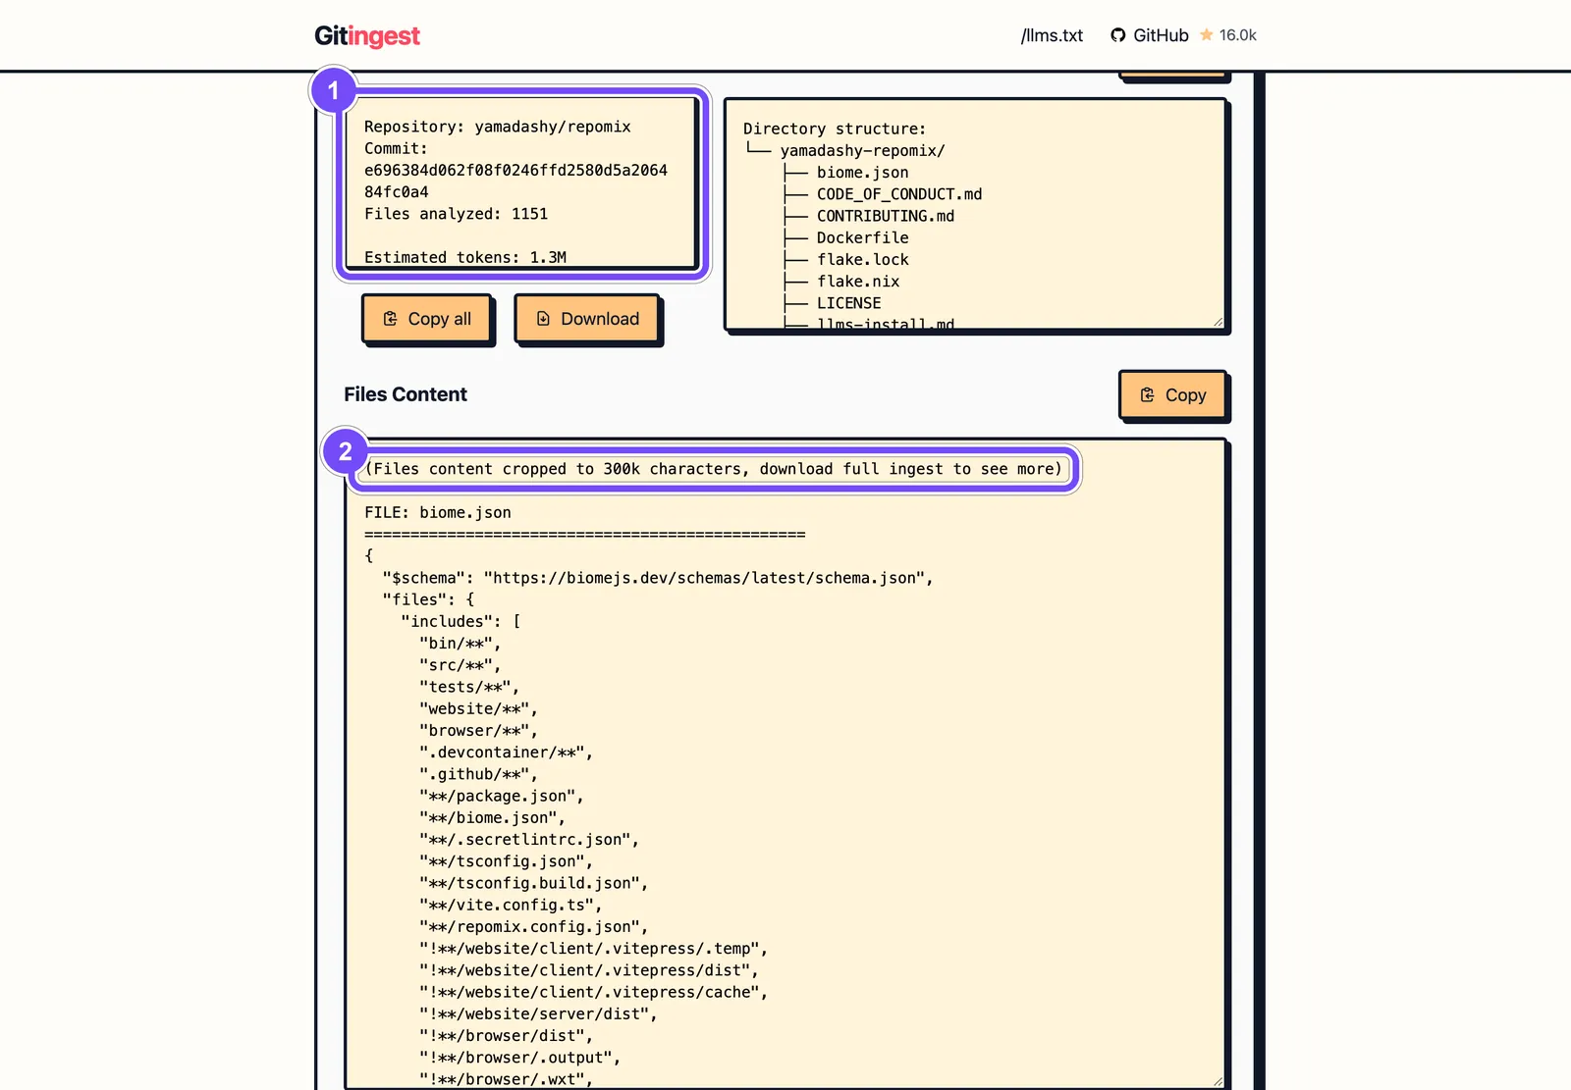This screenshot has height=1090, width=1571.
Task: Click the 'Files content cropped to 300k characters' notice
Action: 714,469
